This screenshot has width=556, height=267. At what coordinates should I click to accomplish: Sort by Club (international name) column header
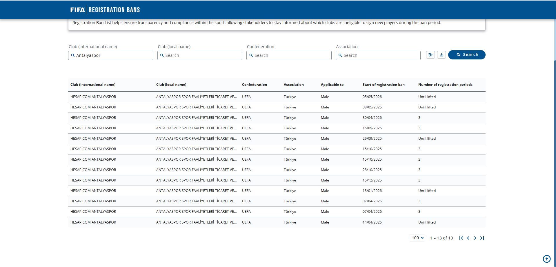[93, 85]
